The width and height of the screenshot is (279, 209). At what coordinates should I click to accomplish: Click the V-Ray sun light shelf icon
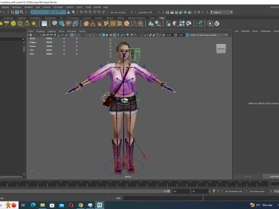(34, 24)
